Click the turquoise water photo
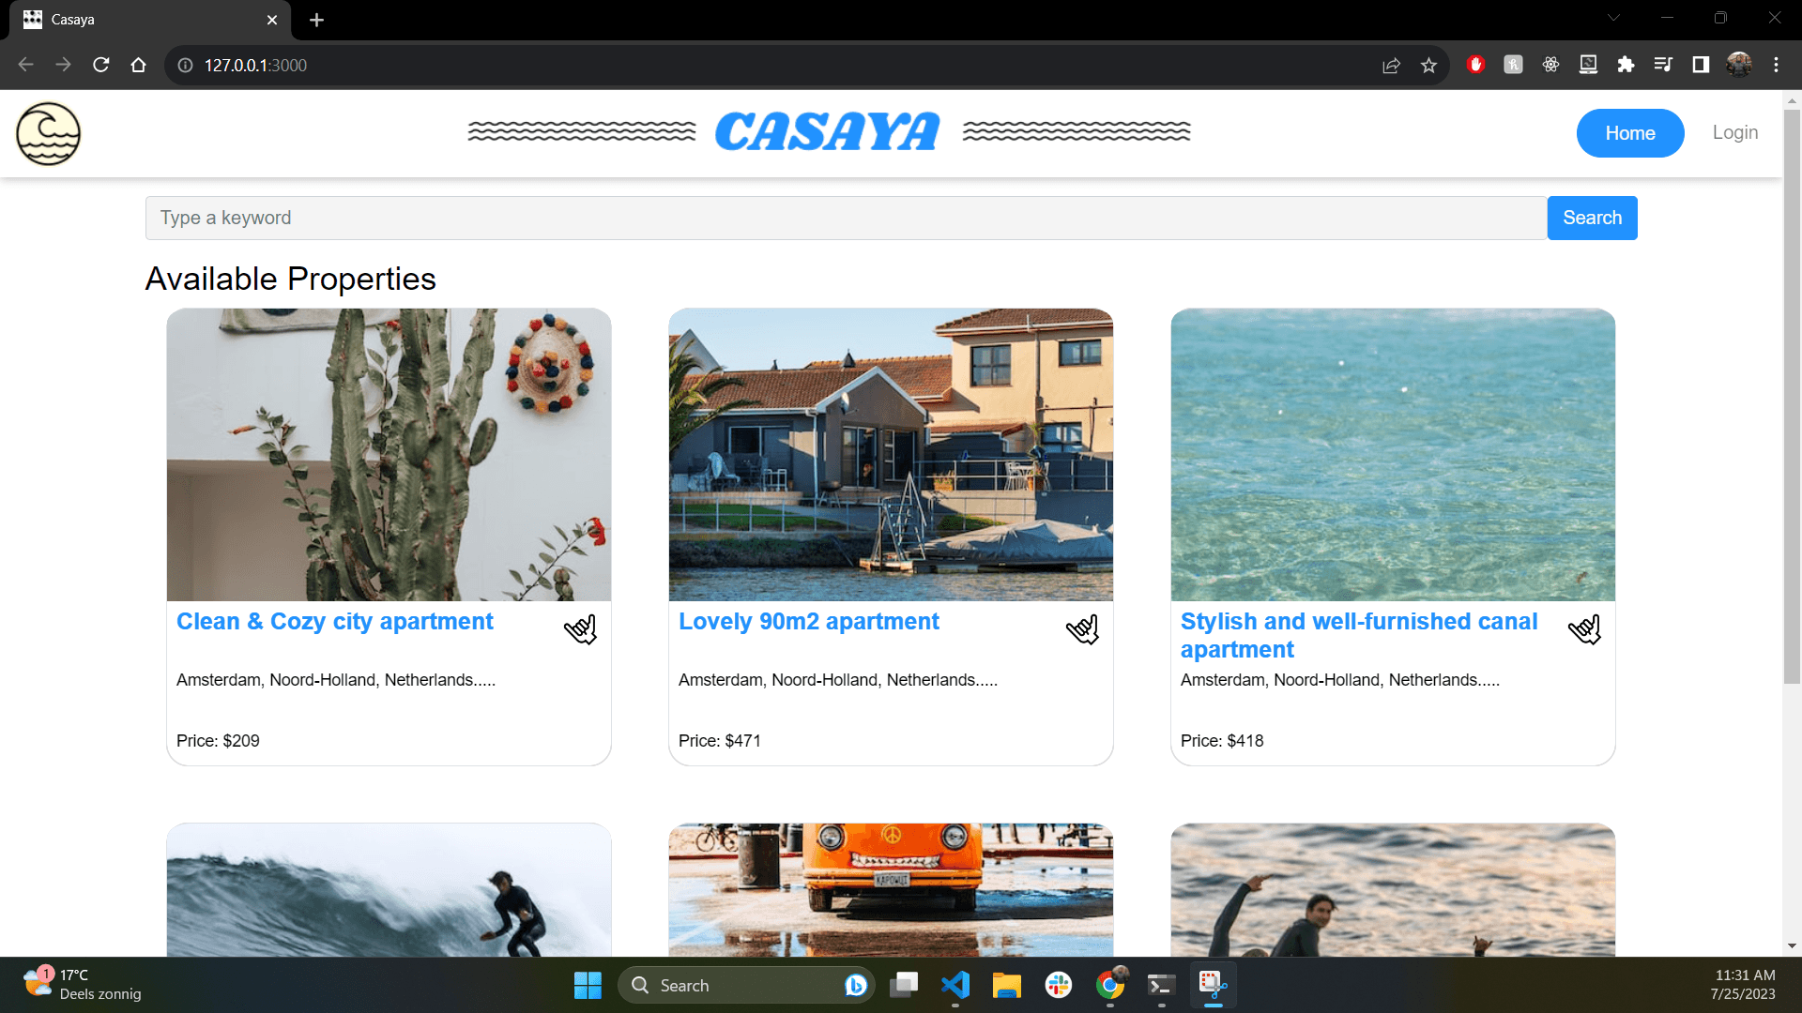The image size is (1802, 1013). pyautogui.click(x=1393, y=455)
